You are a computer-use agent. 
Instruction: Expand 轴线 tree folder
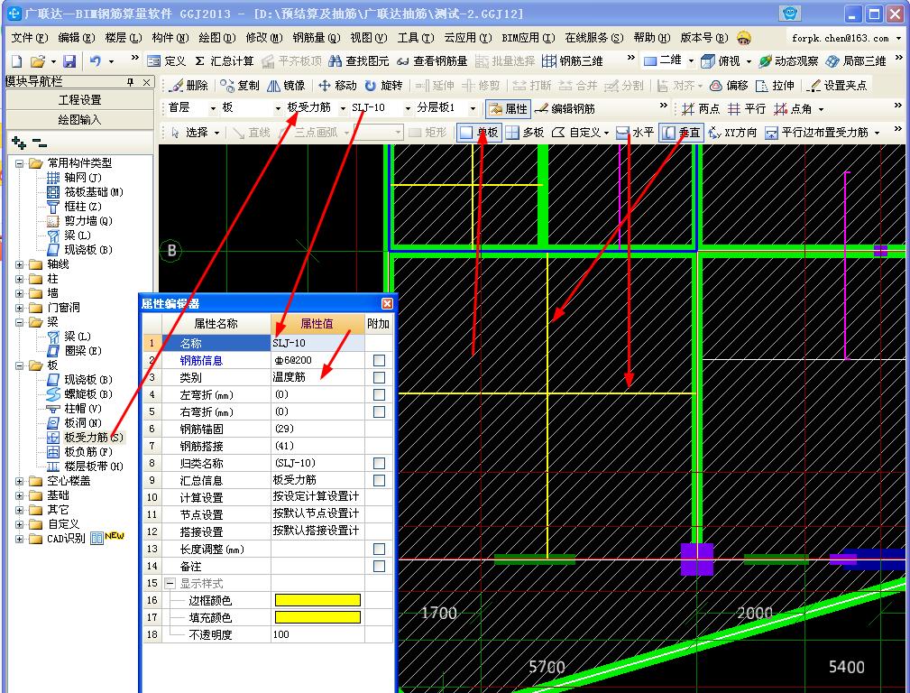point(19,264)
